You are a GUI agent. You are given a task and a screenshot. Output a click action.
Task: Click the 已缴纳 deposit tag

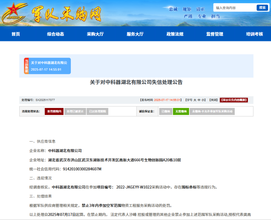coord(166,111)
